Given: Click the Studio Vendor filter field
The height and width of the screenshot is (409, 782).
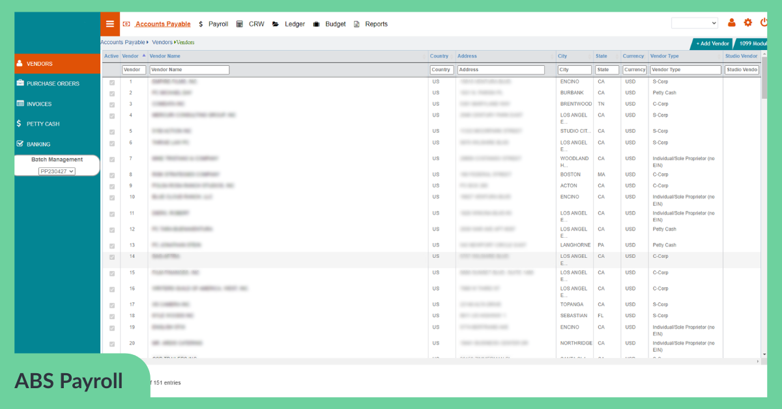Looking at the screenshot, I should pyautogui.click(x=742, y=70).
